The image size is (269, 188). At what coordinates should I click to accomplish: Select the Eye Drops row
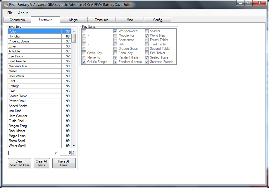tap(39, 56)
